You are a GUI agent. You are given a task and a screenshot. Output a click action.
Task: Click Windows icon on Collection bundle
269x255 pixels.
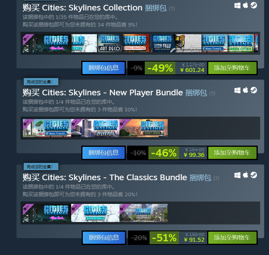(237, 6)
